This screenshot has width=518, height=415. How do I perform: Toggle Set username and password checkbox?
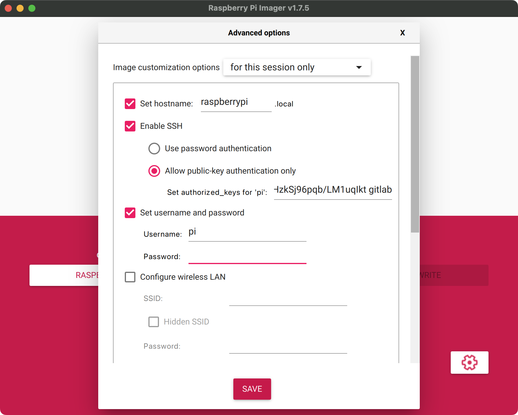pyautogui.click(x=130, y=213)
